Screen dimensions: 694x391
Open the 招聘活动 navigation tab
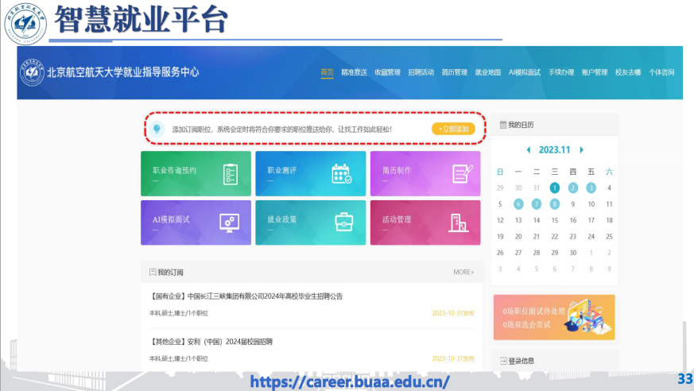point(421,72)
